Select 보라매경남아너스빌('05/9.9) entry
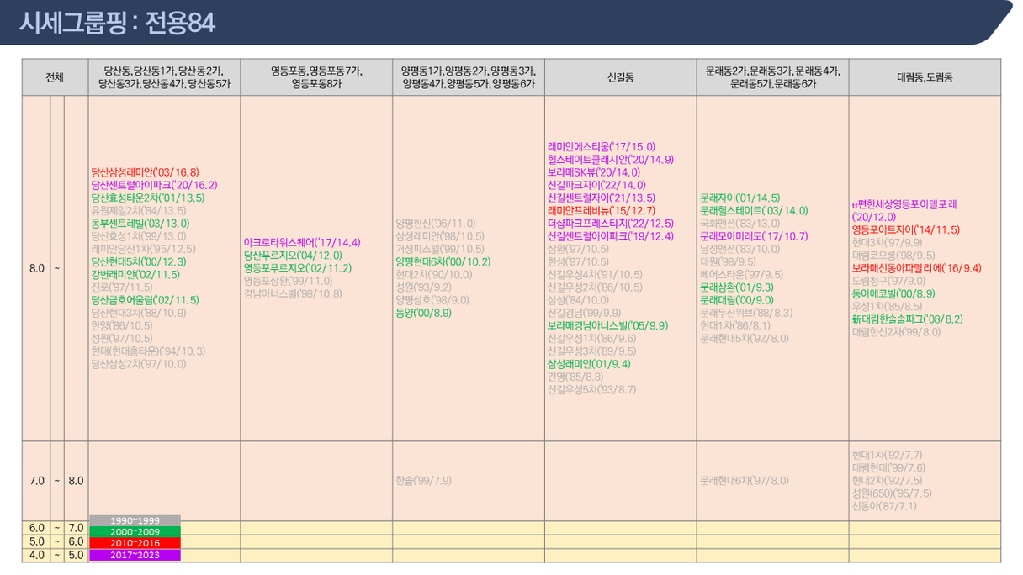Image resolution: width=1023 pixels, height=575 pixels. click(607, 325)
